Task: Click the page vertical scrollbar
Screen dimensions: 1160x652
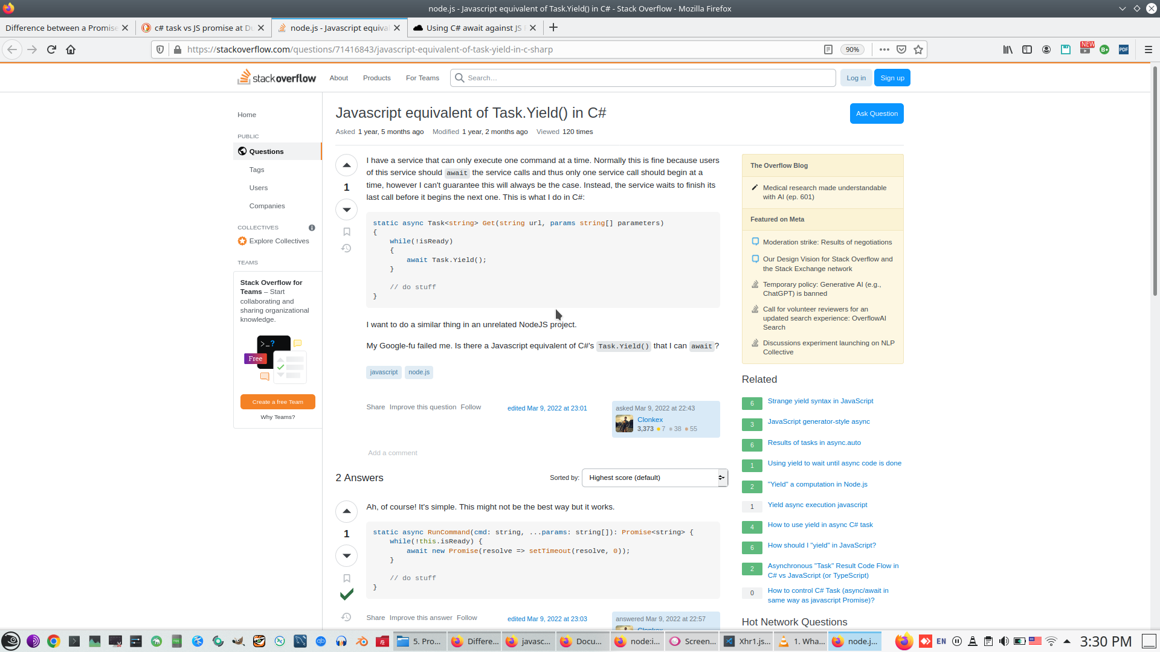Action: tap(1155, 181)
